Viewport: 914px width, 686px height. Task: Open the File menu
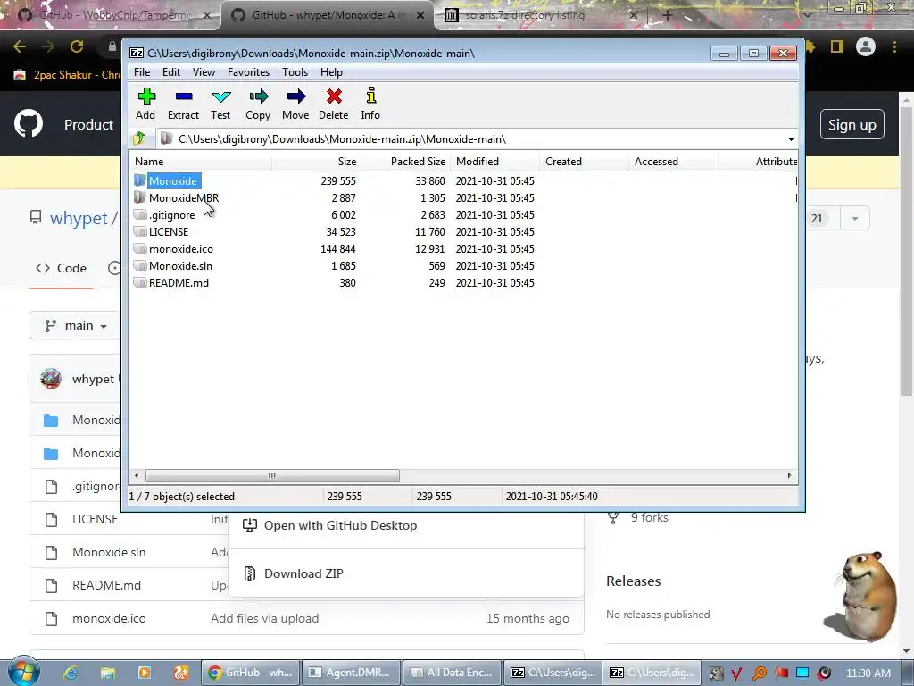pos(142,72)
